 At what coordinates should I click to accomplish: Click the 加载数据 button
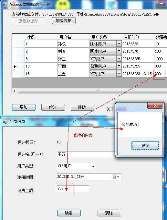(64, 21)
